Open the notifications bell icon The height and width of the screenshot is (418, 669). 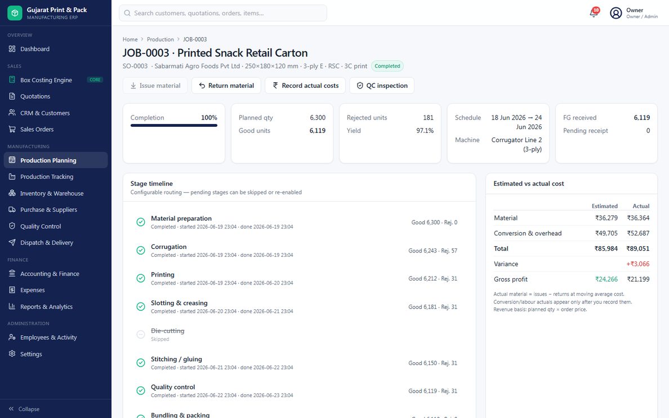pyautogui.click(x=594, y=13)
